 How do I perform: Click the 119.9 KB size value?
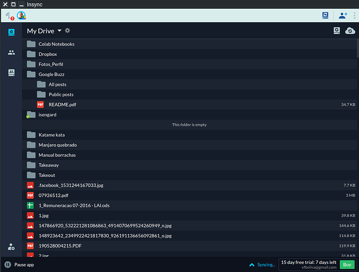click(347, 246)
